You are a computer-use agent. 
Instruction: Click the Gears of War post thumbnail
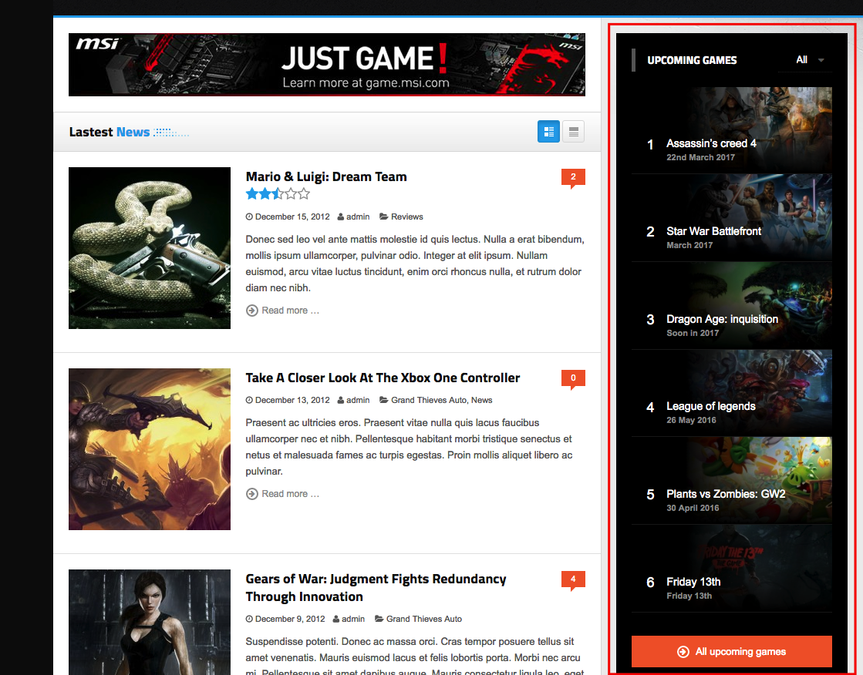150,622
